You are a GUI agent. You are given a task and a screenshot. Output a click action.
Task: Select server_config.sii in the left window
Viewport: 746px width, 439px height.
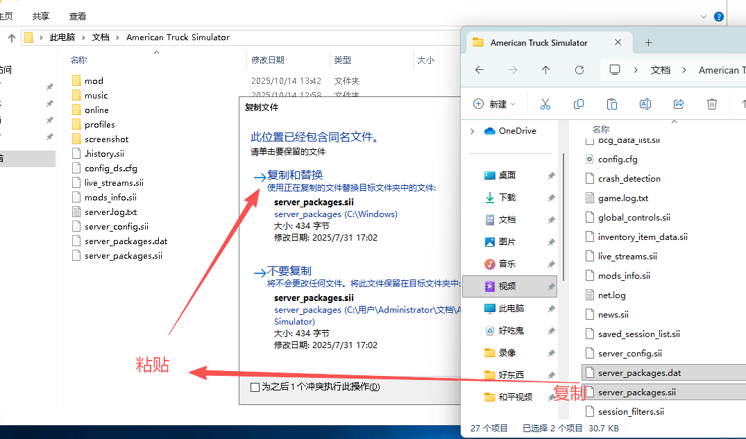click(116, 227)
